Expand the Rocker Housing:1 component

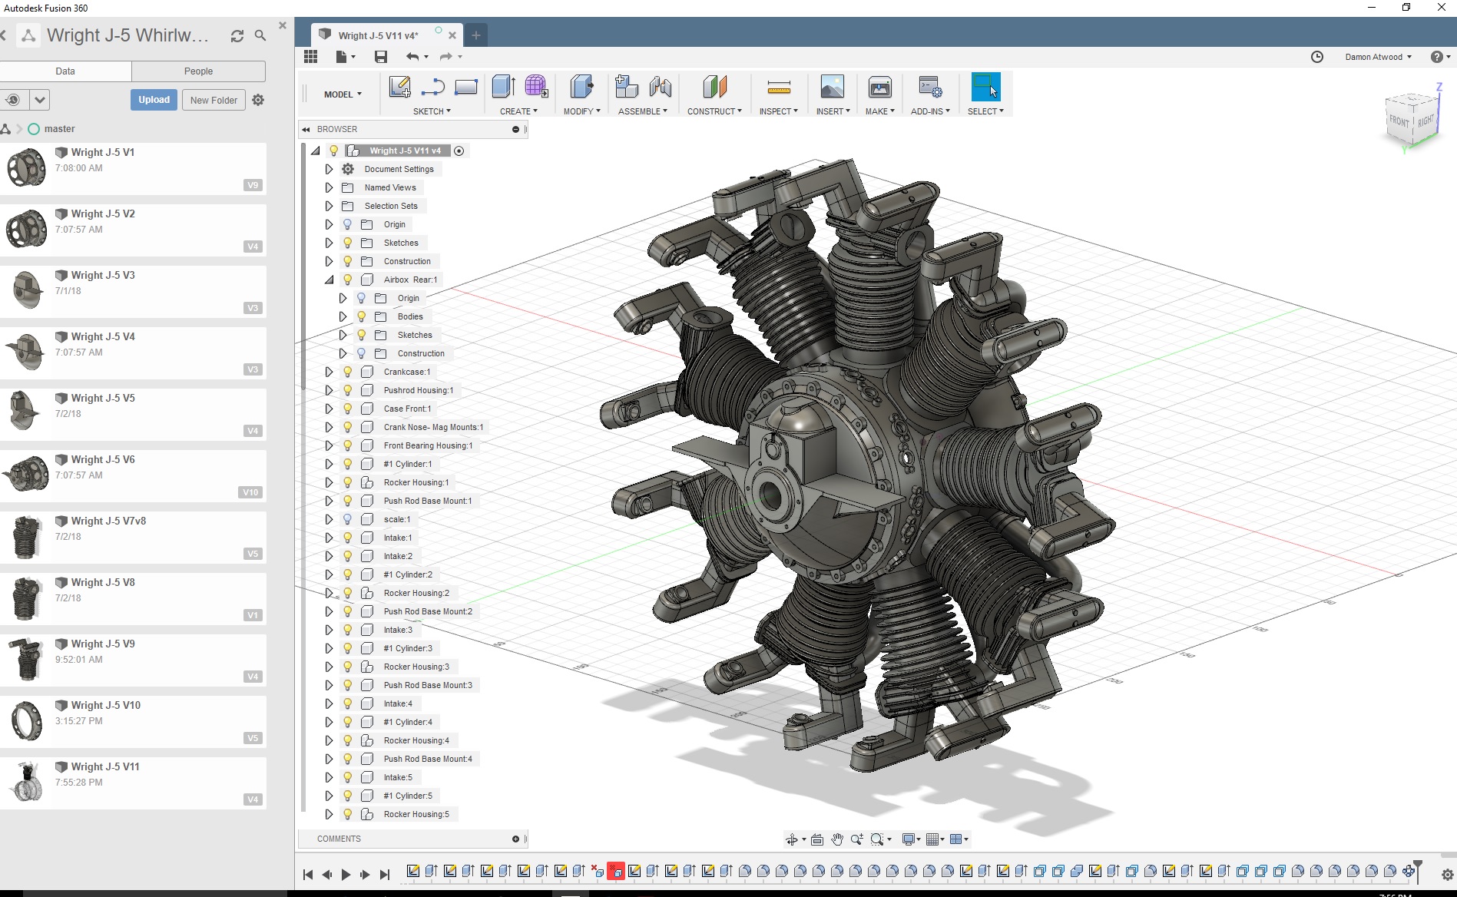[x=329, y=482]
